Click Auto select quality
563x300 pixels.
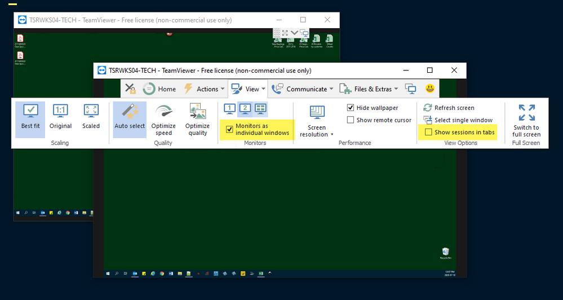pyautogui.click(x=130, y=117)
